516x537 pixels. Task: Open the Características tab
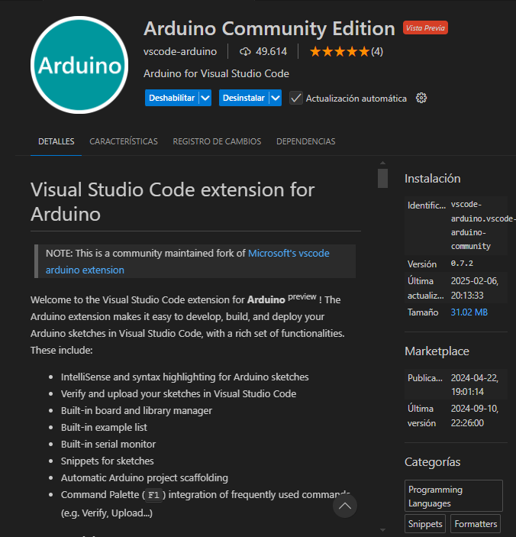click(x=124, y=141)
